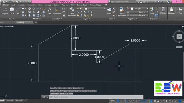Open the Express Tools ribbon tab
Viewport: 184px width, 103px height.
pos(82,5)
